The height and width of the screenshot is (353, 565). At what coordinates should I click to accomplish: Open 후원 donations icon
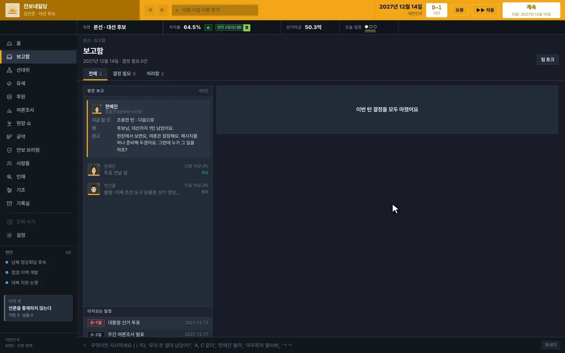coord(9,97)
